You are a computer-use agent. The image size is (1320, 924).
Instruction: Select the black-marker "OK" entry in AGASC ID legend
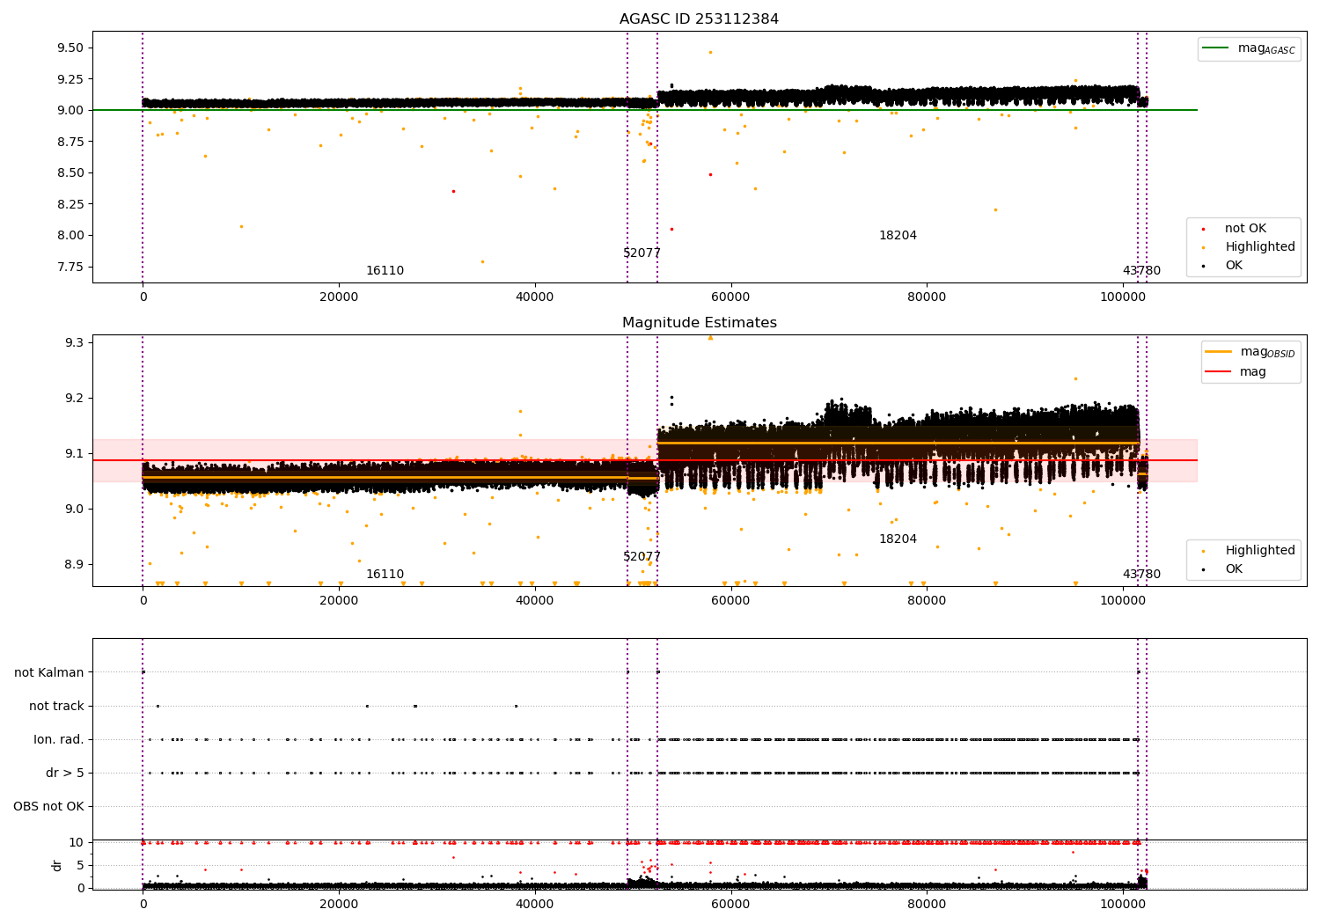(1234, 266)
